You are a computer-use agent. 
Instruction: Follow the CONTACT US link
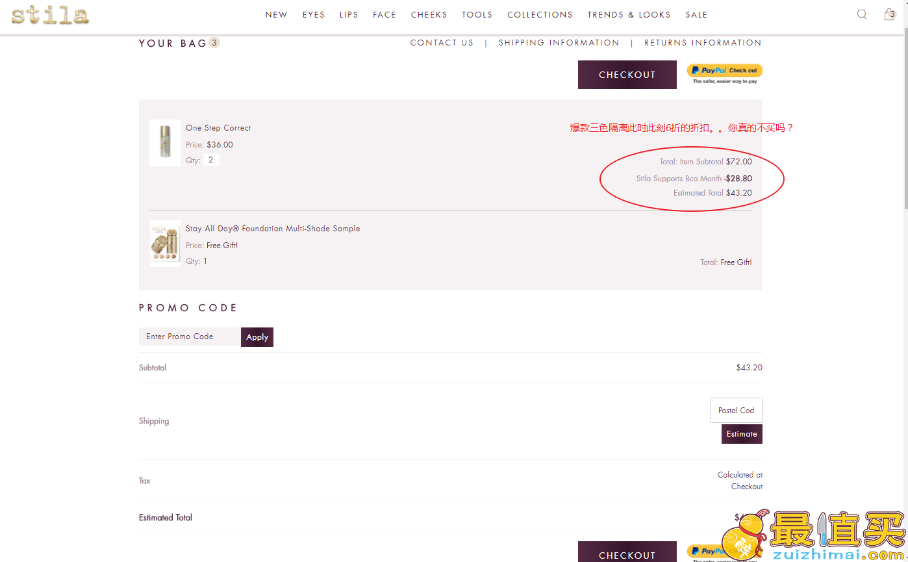[442, 43]
